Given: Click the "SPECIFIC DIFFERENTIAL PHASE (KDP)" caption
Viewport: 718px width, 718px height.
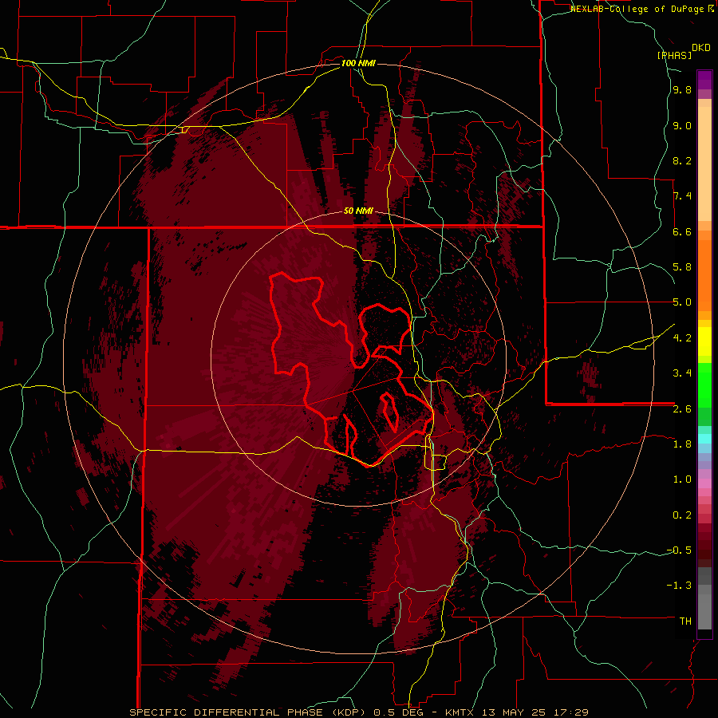Looking at the screenshot, I should click(249, 712).
